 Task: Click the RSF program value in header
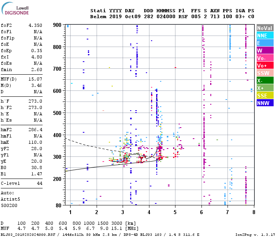click(183, 17)
